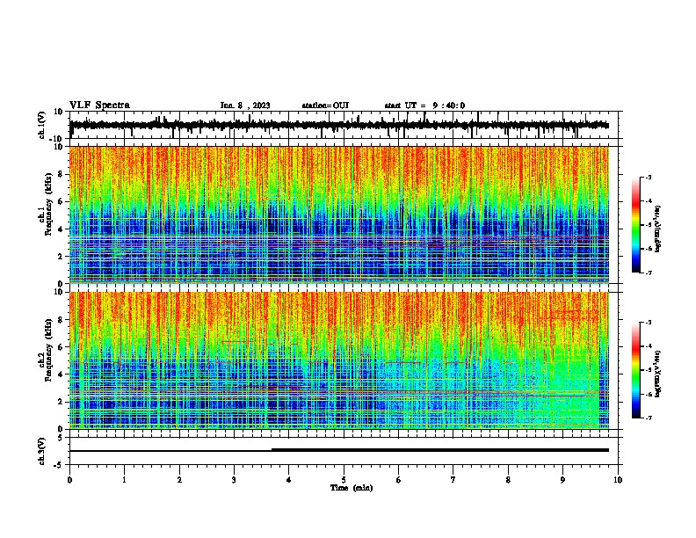696x538 pixels.
Task: Click the "6" kHz tick on ch.1 axis
Action: point(62,201)
